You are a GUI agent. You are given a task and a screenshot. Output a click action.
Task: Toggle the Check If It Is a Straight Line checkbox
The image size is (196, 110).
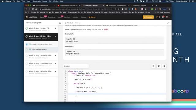27,44
